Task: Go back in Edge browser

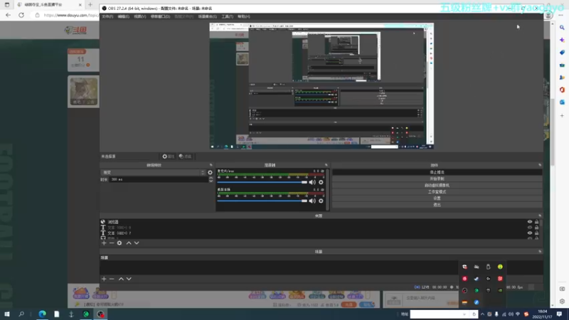Action: click(x=8, y=15)
